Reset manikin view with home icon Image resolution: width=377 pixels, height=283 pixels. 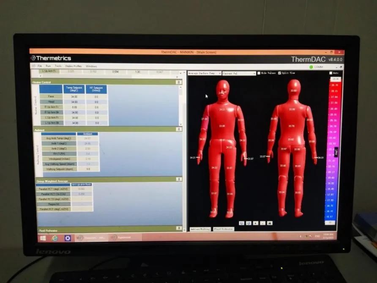pyautogui.click(x=270, y=223)
